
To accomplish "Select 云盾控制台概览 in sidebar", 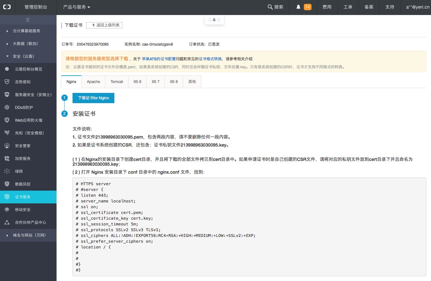I will [x=28, y=69].
